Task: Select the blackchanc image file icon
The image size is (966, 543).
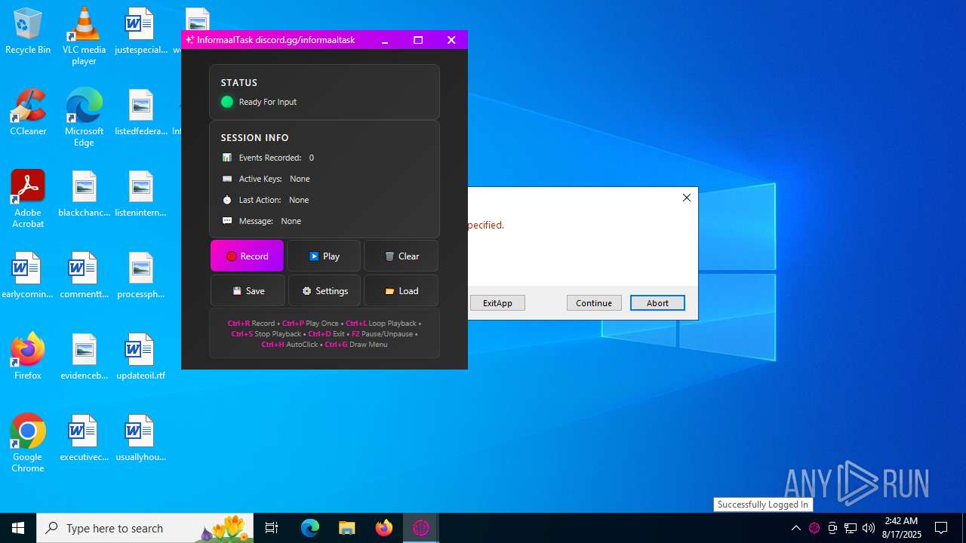Action: [x=84, y=194]
